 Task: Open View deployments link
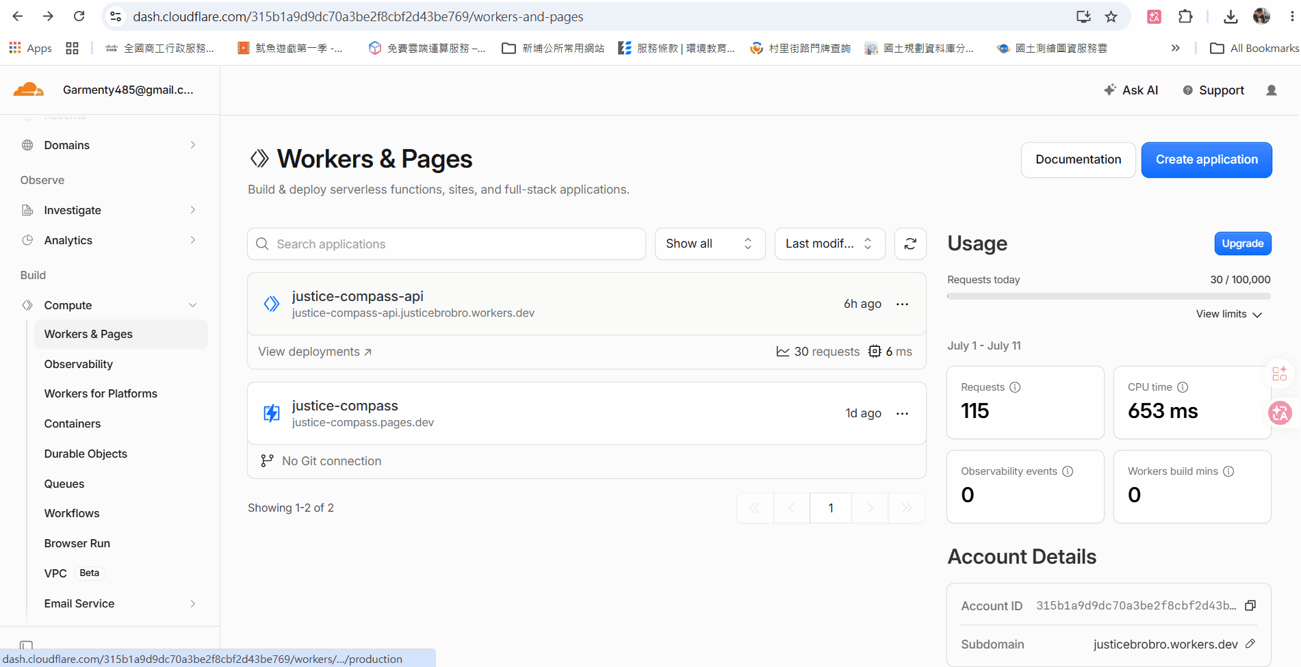315,352
